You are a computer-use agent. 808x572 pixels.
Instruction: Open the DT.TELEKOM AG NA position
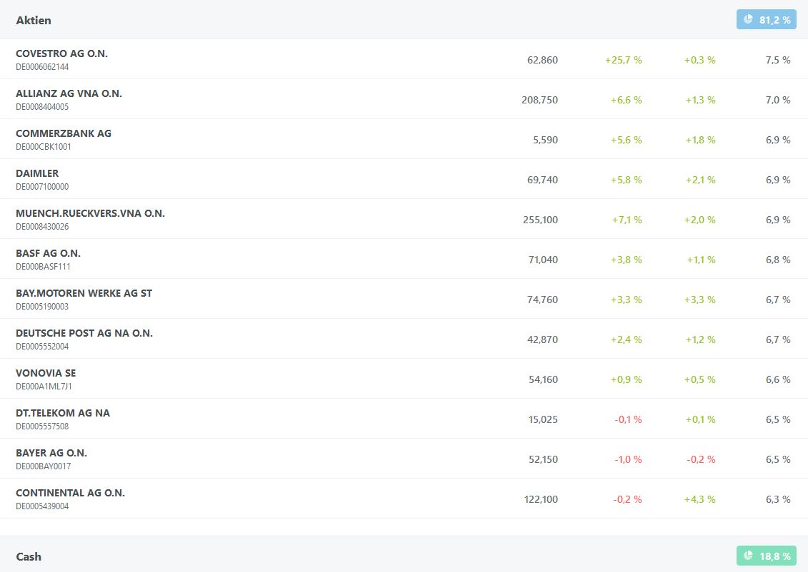point(63,413)
